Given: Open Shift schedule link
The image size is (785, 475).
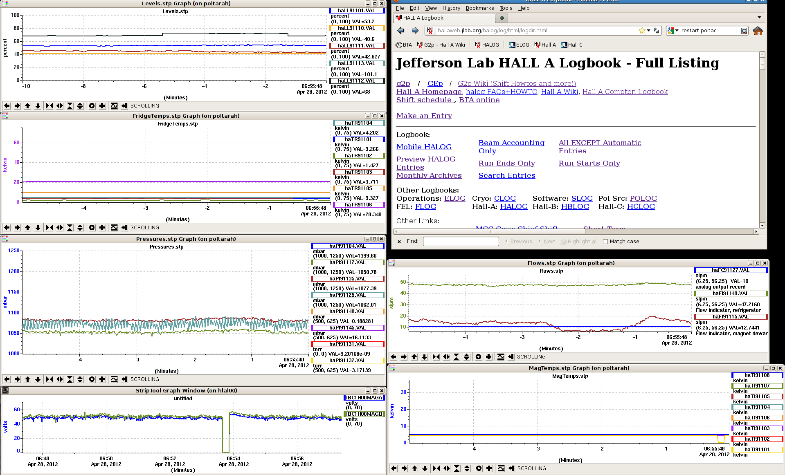Looking at the screenshot, I should coord(424,100).
